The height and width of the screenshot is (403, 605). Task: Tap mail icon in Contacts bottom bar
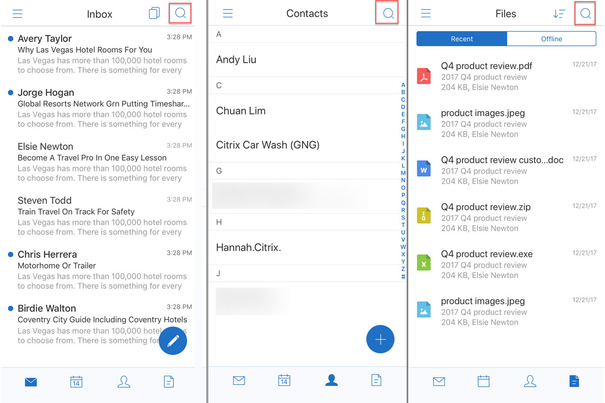239,381
